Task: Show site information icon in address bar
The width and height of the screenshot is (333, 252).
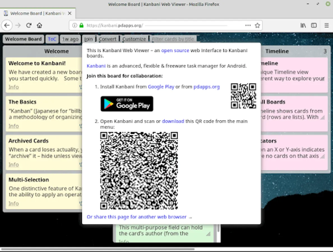Action: coord(74,25)
